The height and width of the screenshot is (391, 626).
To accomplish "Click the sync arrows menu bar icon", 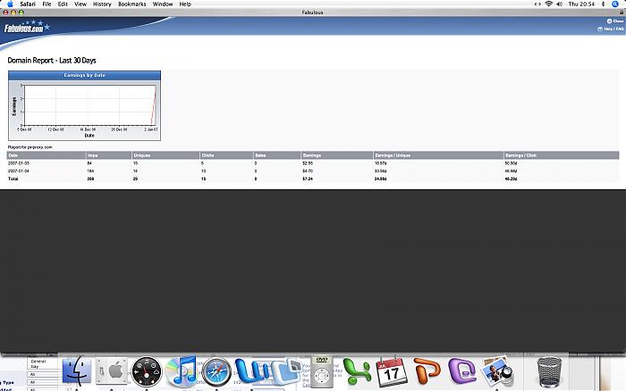I will tap(537, 4).
